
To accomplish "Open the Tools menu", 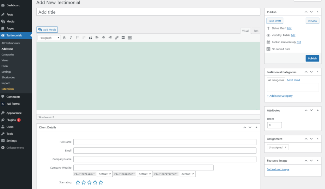I will click(16, 134).
